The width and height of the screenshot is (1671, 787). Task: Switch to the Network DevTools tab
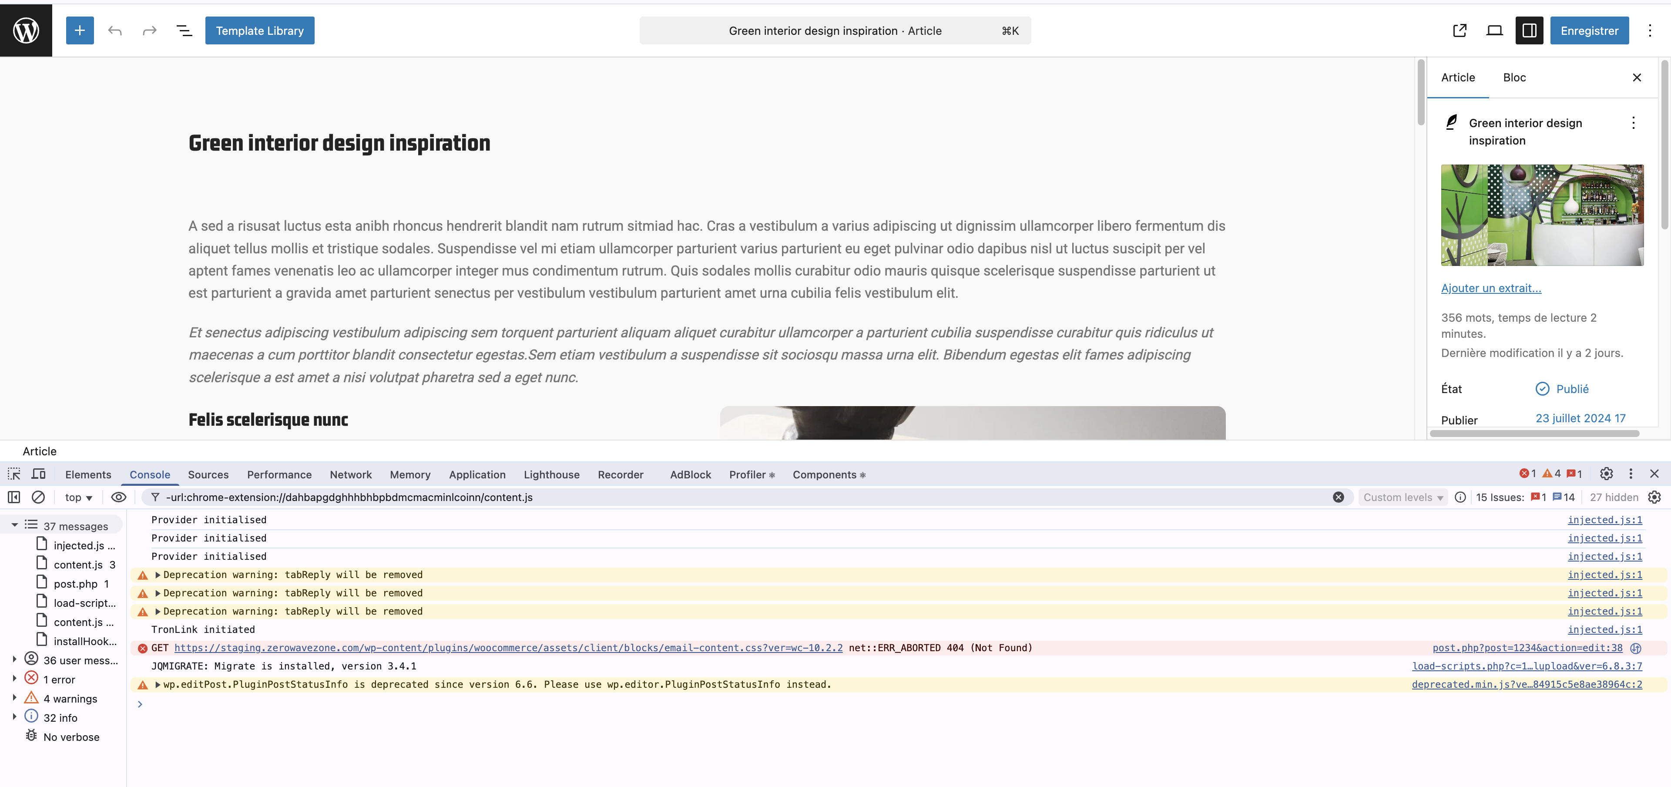point(350,474)
